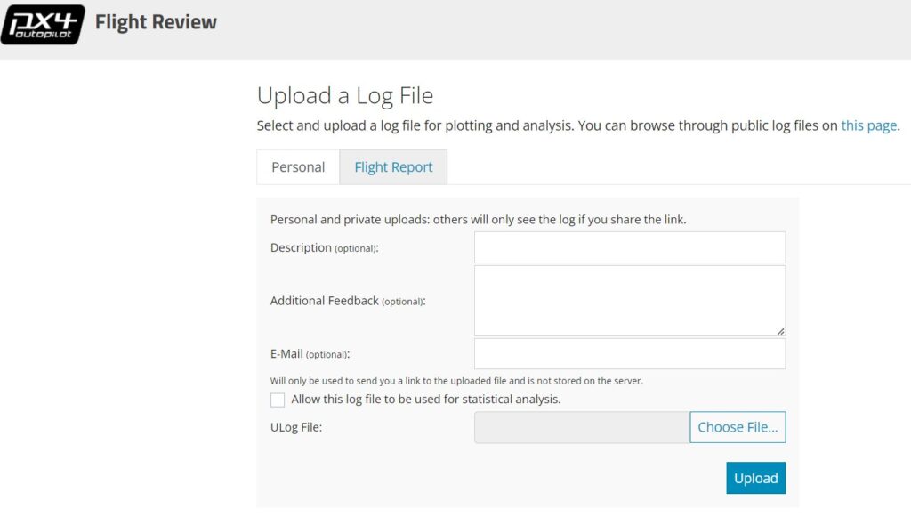Click the 'E-Mail (optional)' label
Image resolution: width=911 pixels, height=517 pixels.
pos(310,354)
